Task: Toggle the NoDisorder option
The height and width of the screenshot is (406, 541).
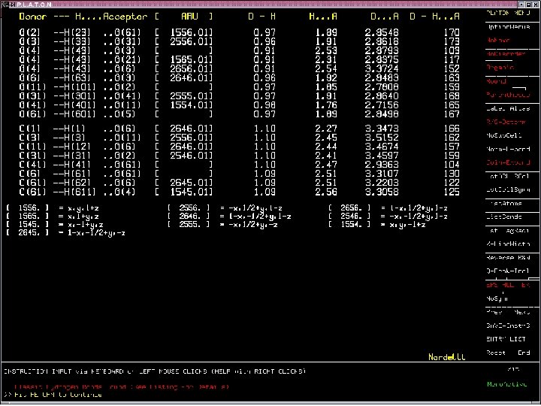Action: [506, 54]
